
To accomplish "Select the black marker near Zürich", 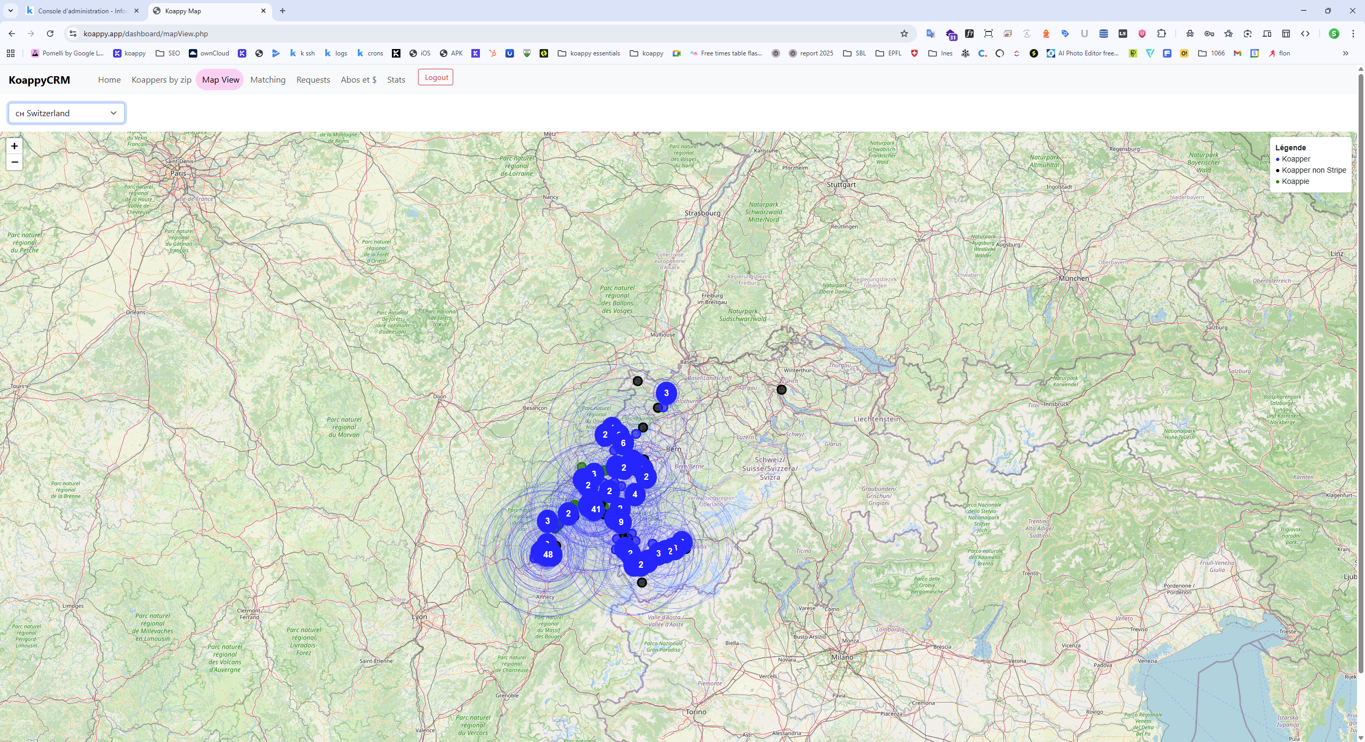I will pyautogui.click(x=782, y=390).
